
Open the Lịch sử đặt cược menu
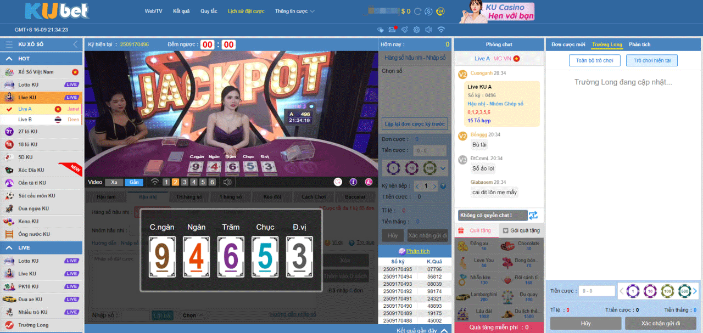(x=246, y=11)
